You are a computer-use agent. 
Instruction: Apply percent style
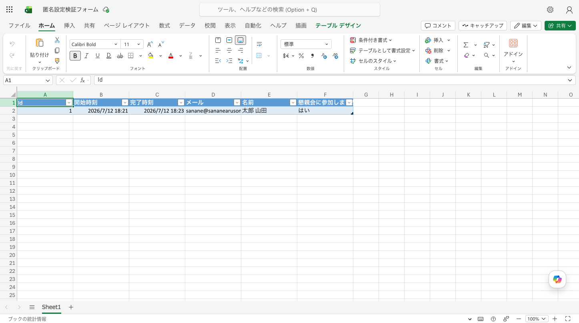point(301,56)
